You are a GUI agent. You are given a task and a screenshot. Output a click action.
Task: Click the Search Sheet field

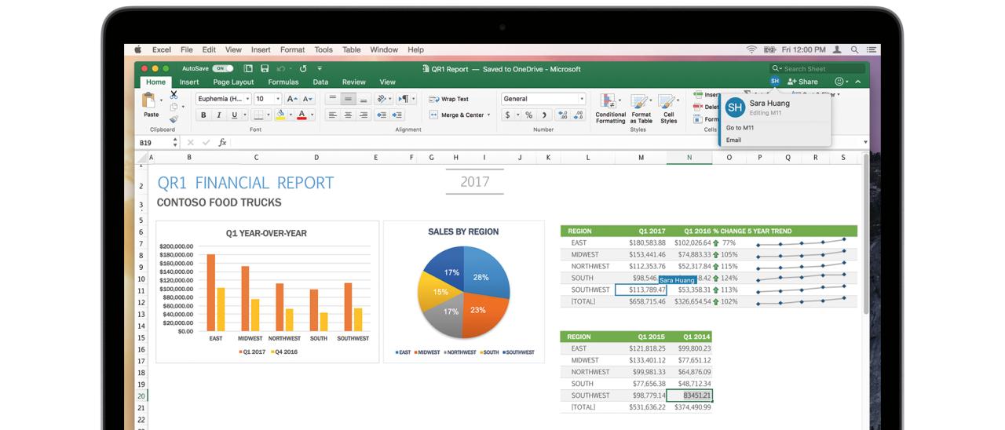818,68
